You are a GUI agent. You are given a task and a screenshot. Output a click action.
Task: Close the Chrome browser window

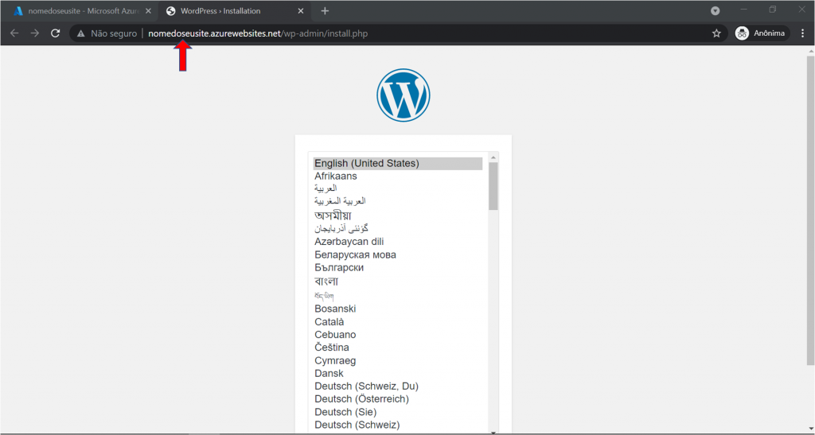tap(802, 10)
